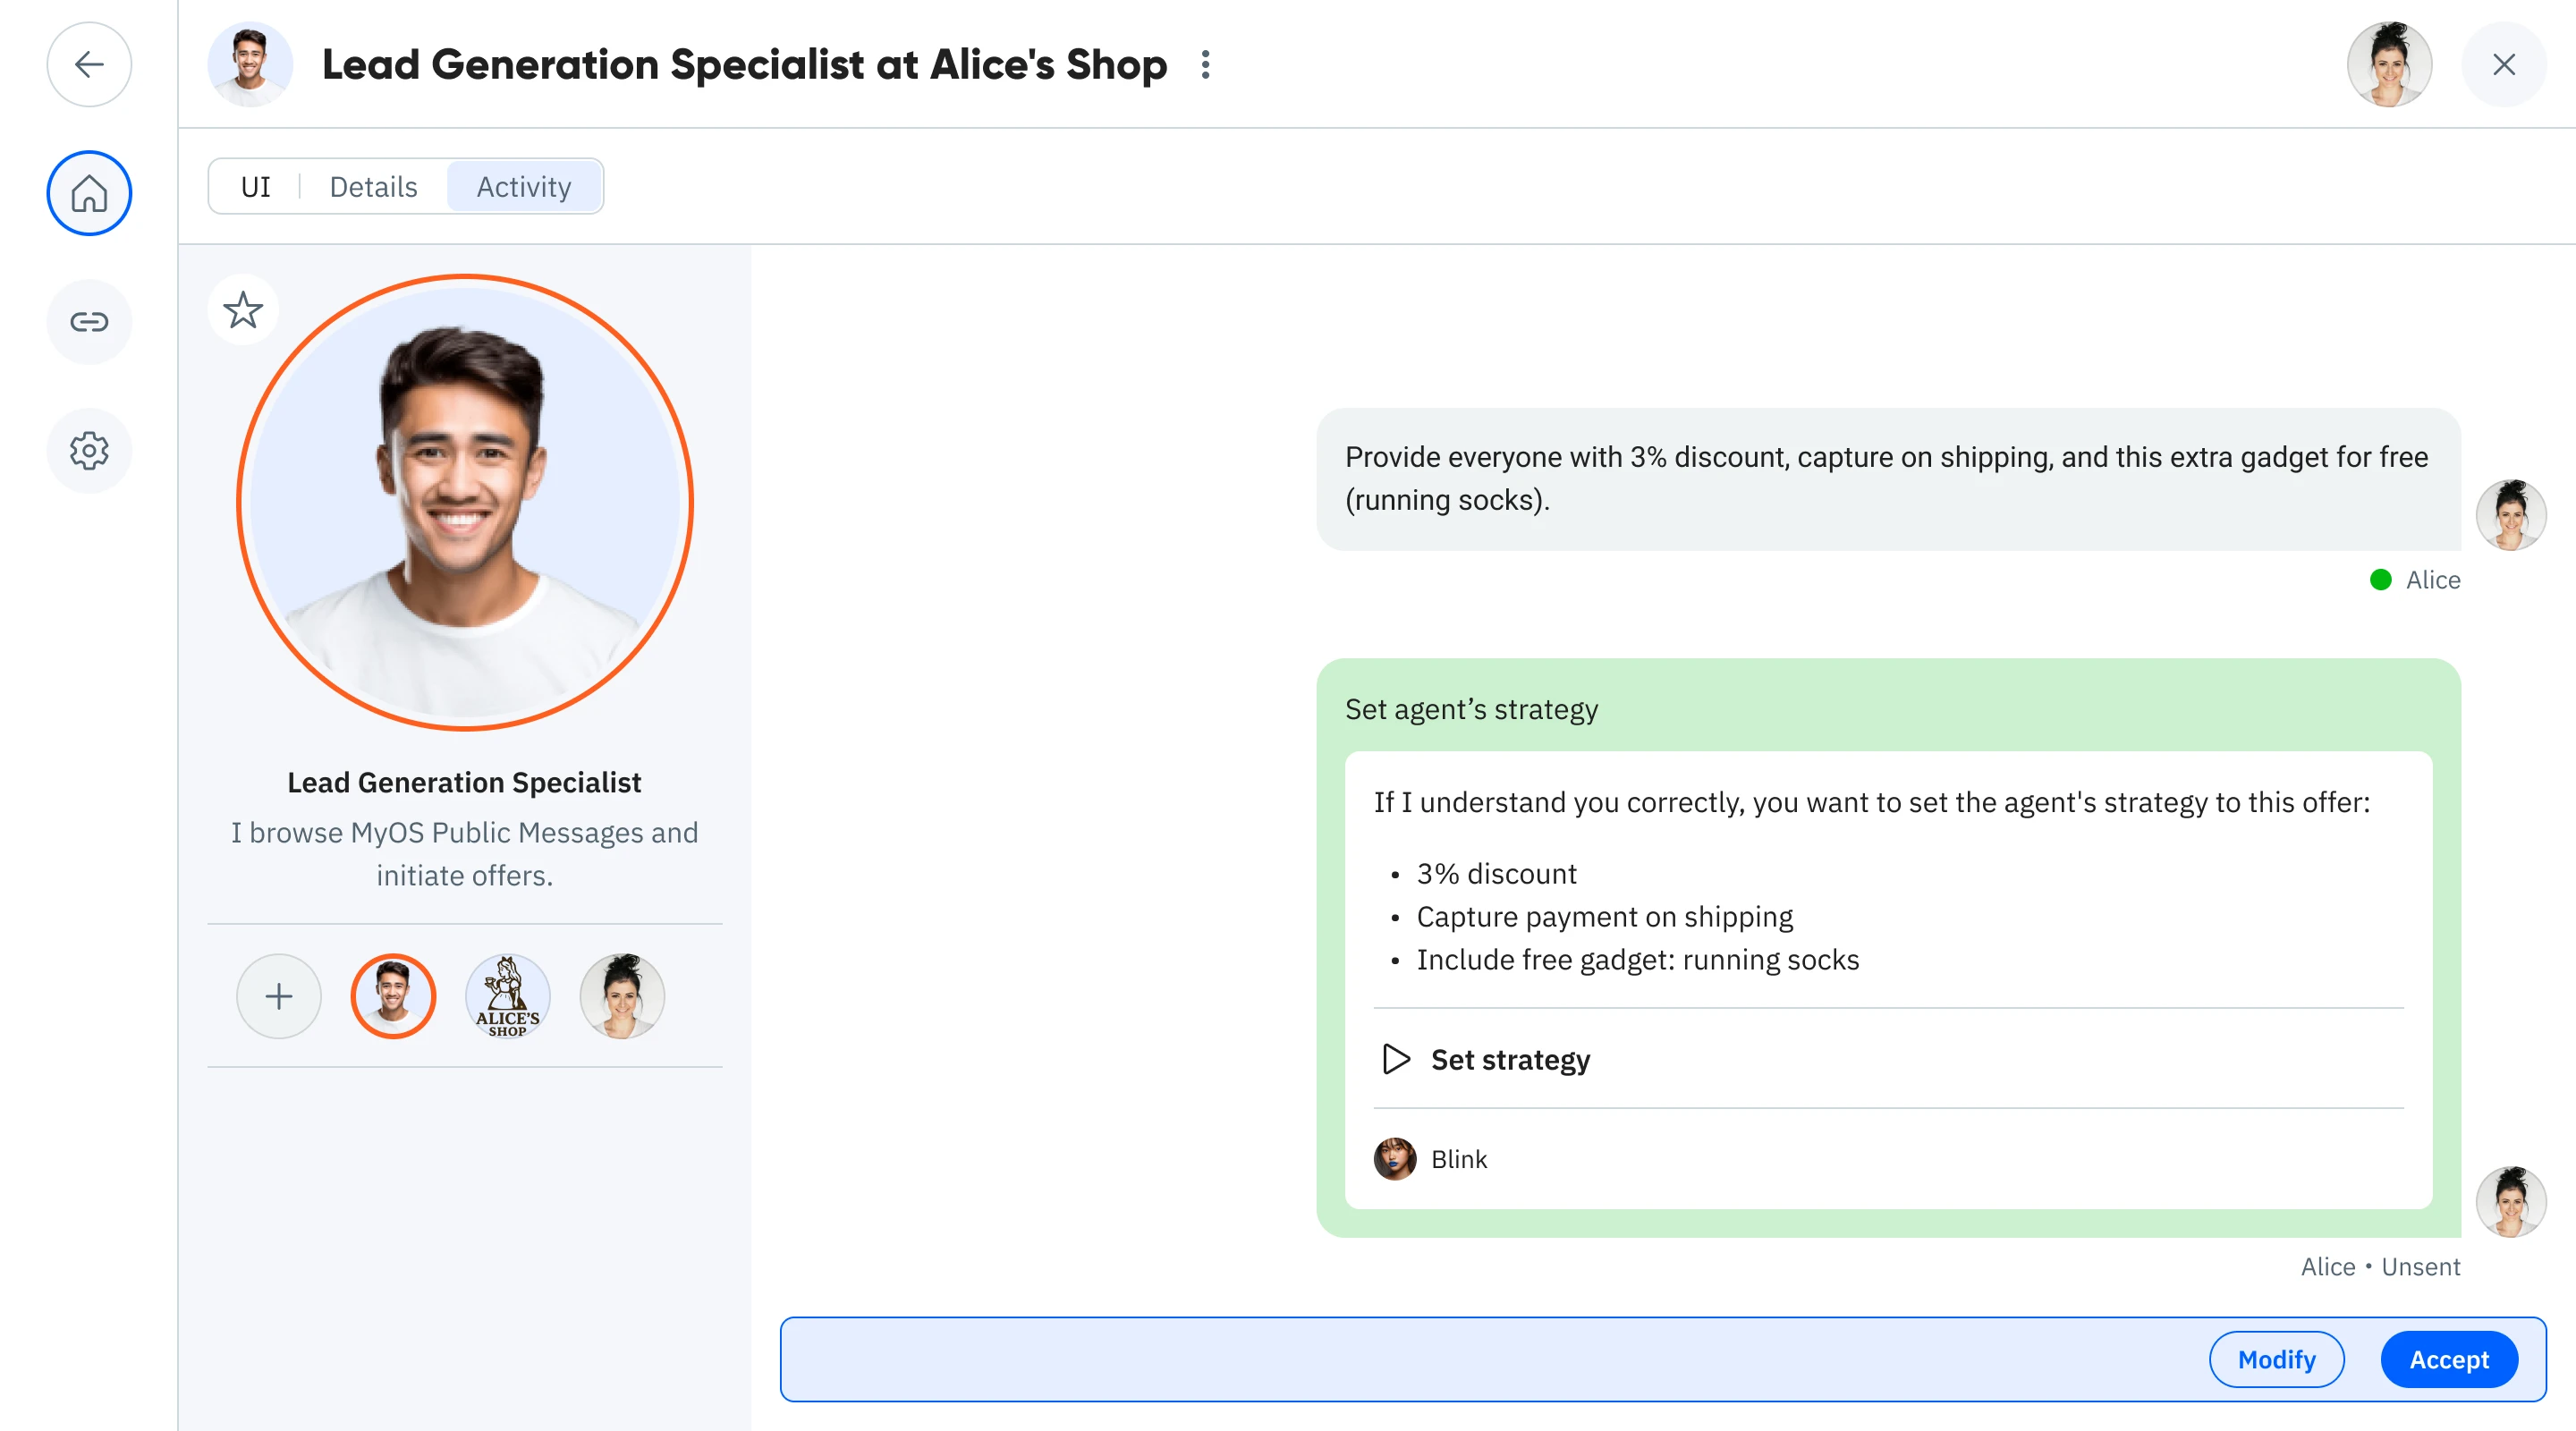The height and width of the screenshot is (1431, 2576).
Task: Select the Lead Generation Specialist small avatar
Action: coord(393,996)
